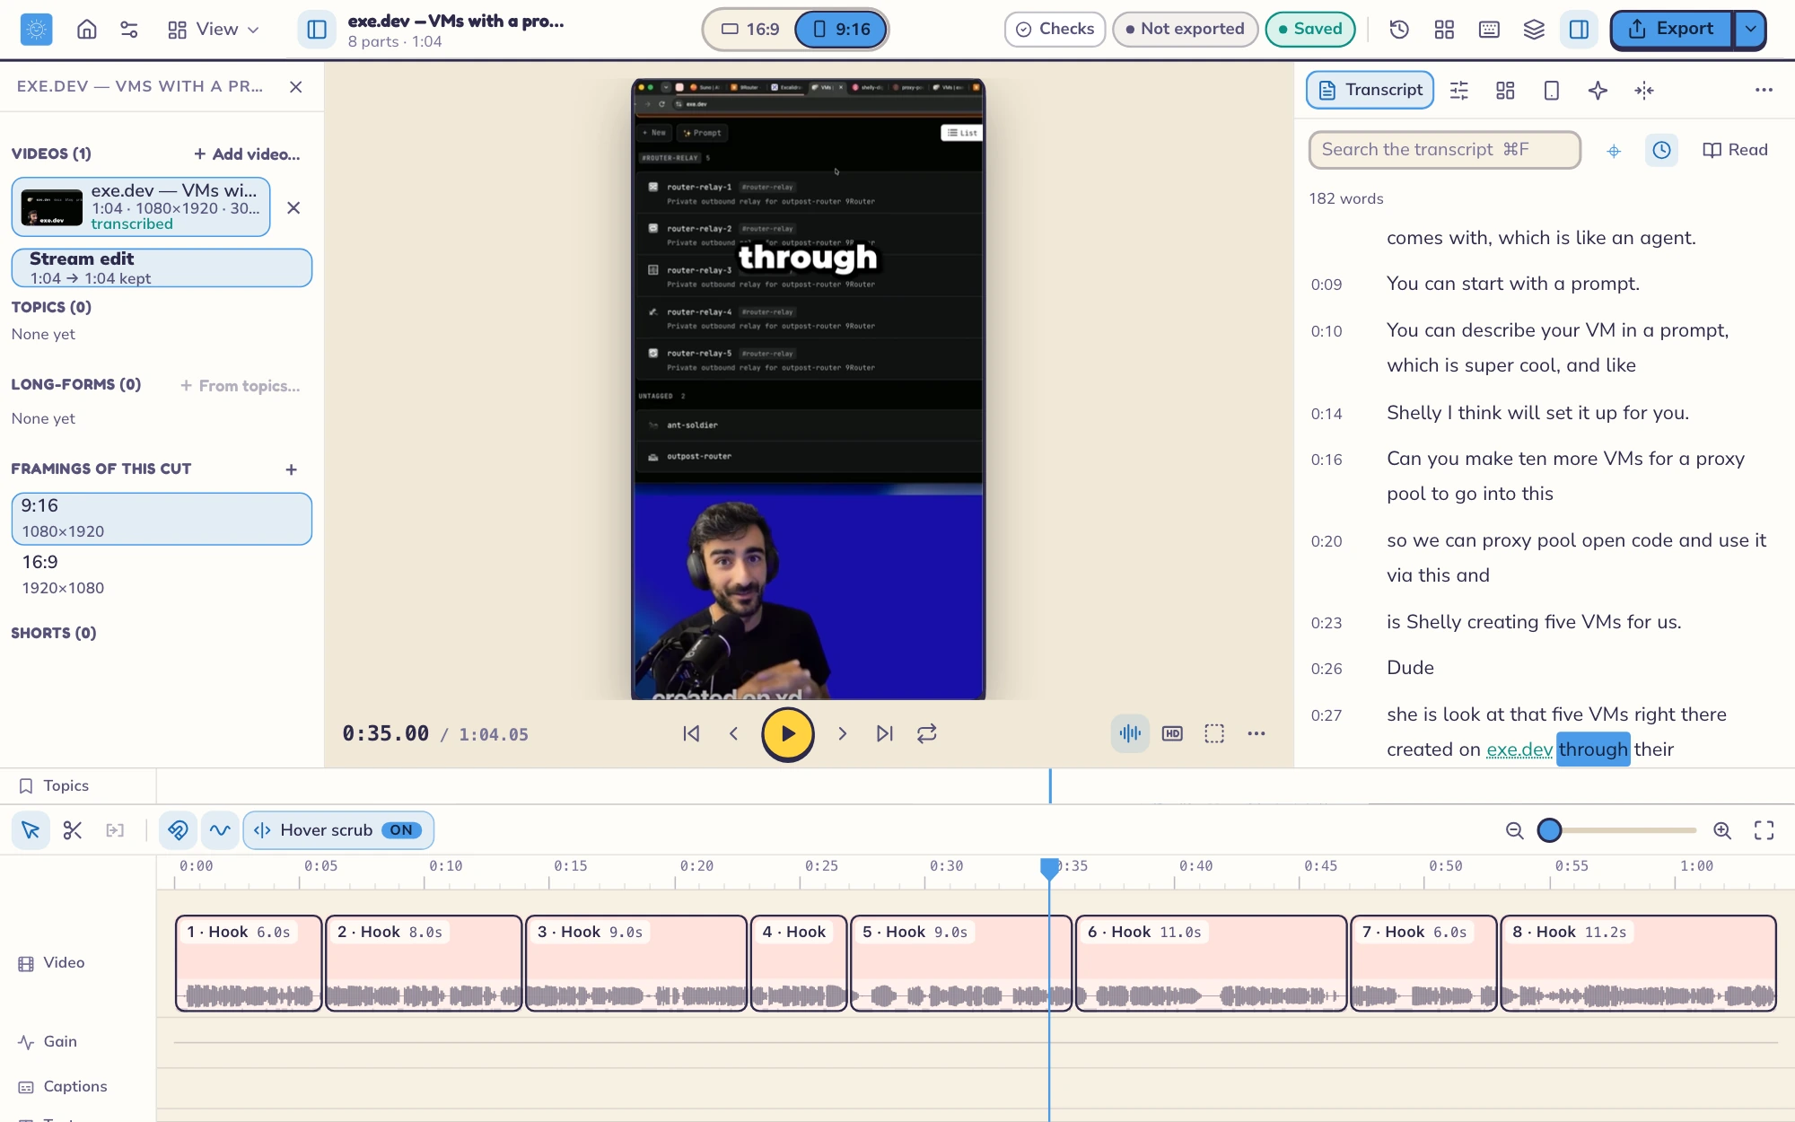Screen dimensions: 1795x1122
Task: Open the settings sliders icon in top bar
Action: pos(129,30)
